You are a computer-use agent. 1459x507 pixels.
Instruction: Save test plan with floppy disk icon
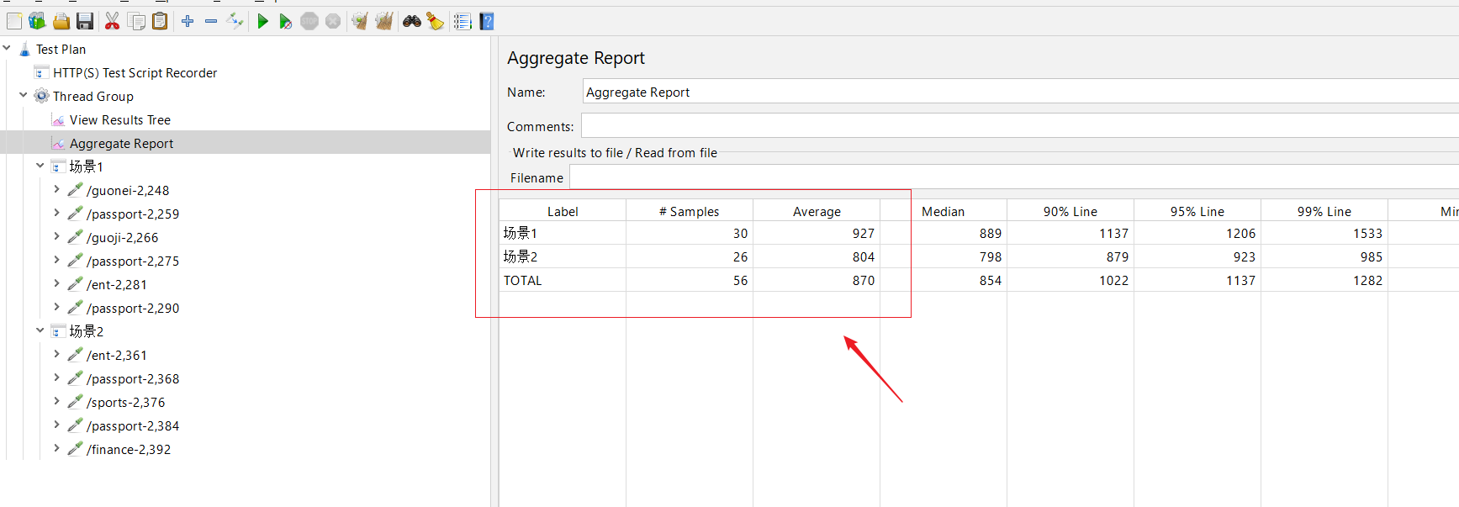(85, 21)
